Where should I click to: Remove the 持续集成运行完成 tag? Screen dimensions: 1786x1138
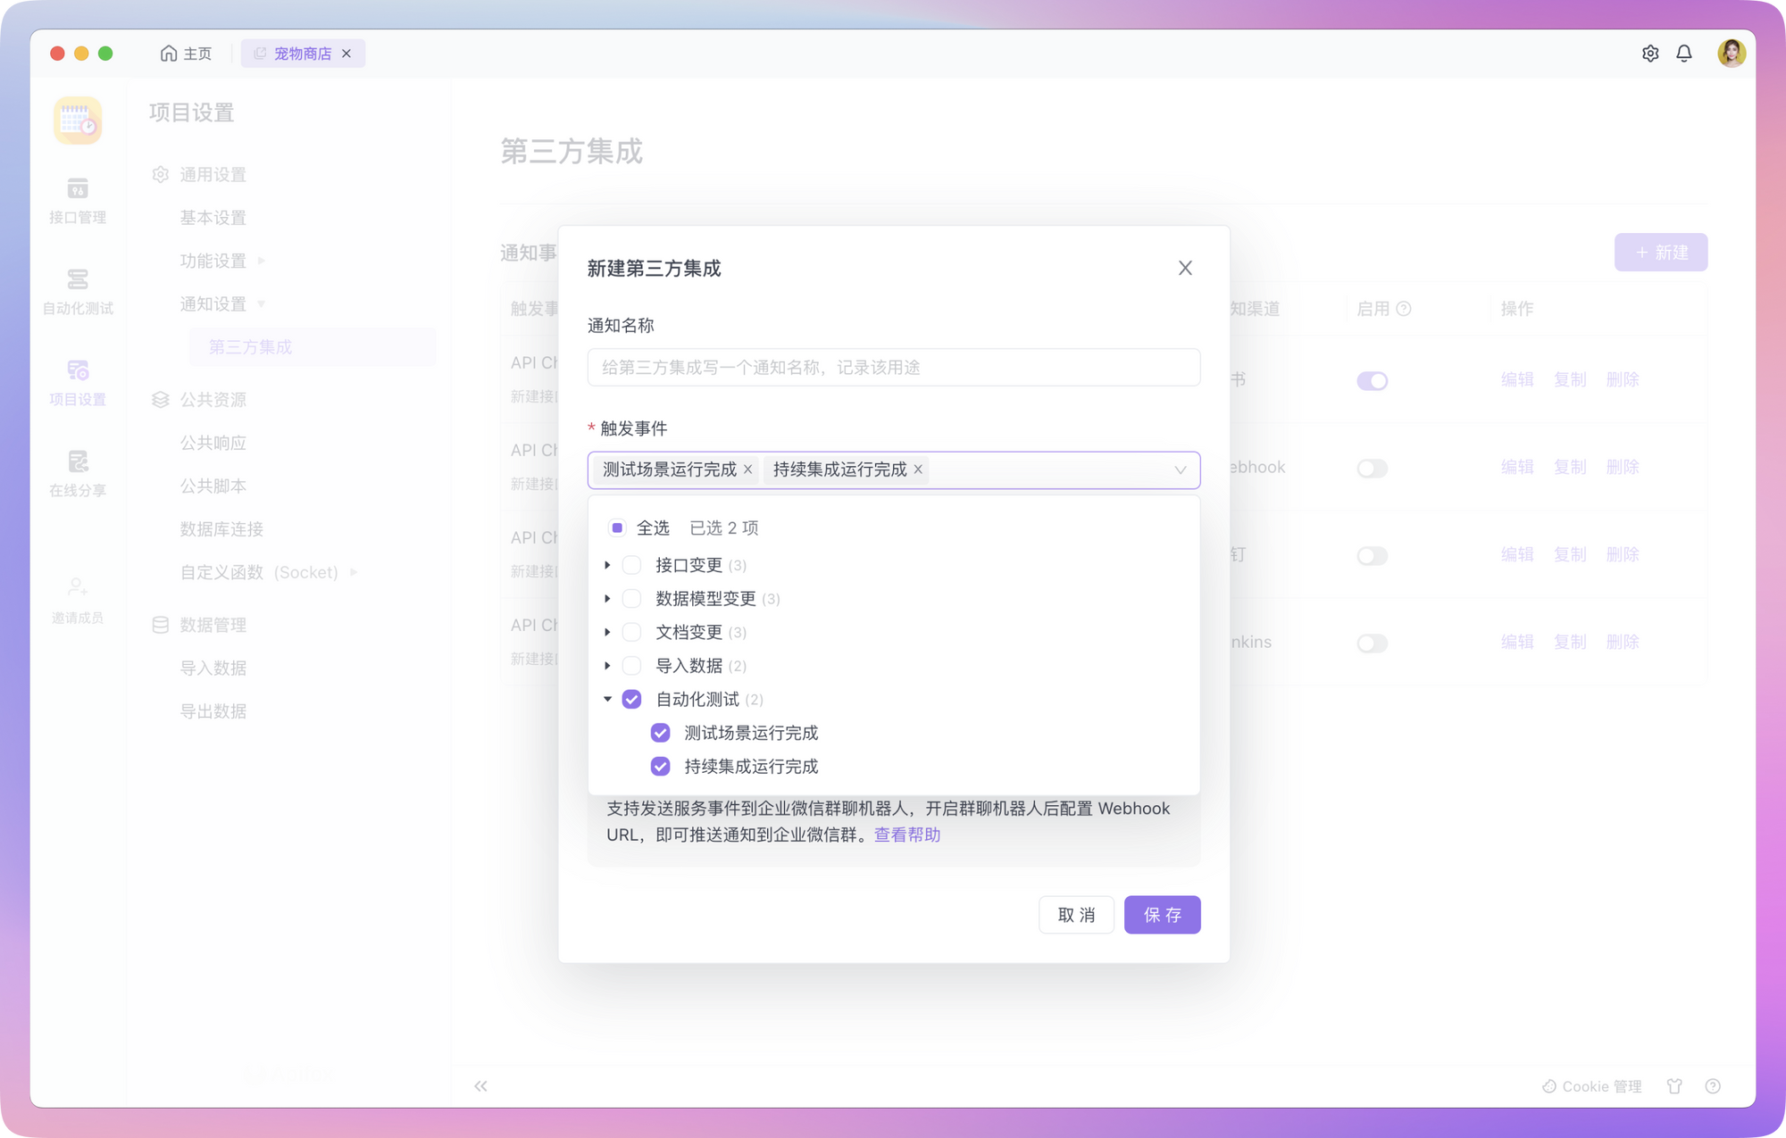pyautogui.click(x=918, y=469)
